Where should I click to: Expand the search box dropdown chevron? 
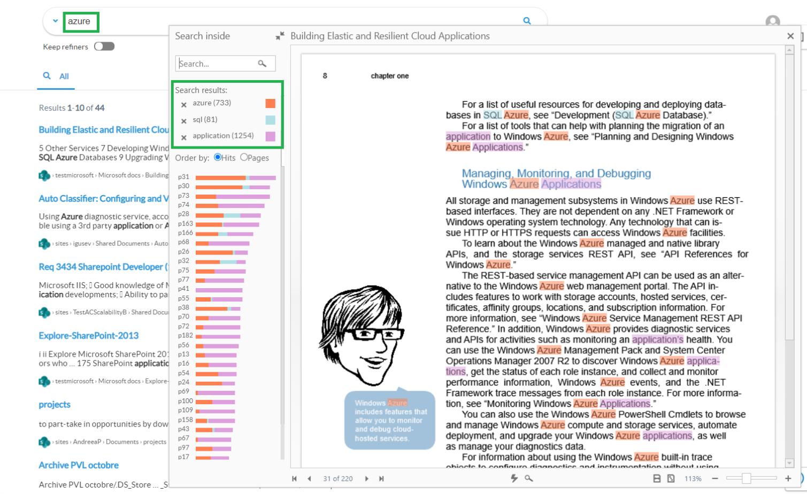(55, 21)
